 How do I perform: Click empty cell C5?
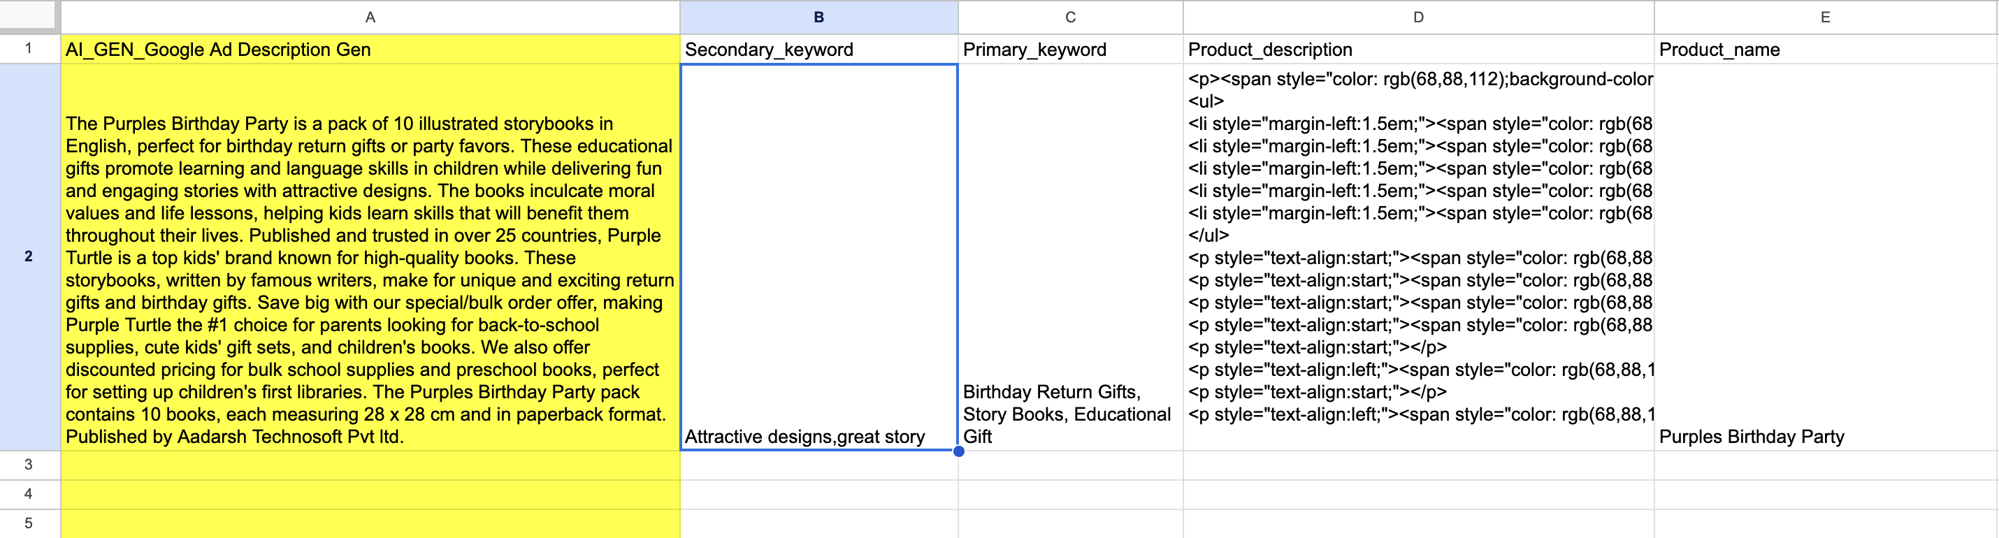point(1070,523)
